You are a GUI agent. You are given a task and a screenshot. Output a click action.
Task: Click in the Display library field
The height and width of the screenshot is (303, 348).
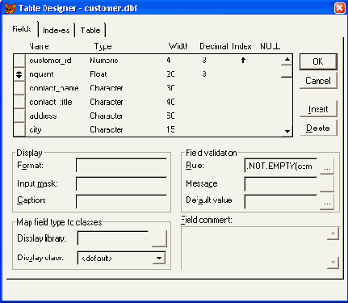[113, 238]
